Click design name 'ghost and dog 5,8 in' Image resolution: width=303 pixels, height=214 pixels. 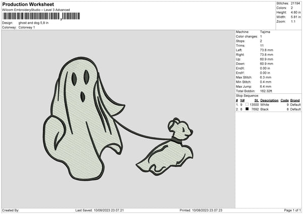33,23
